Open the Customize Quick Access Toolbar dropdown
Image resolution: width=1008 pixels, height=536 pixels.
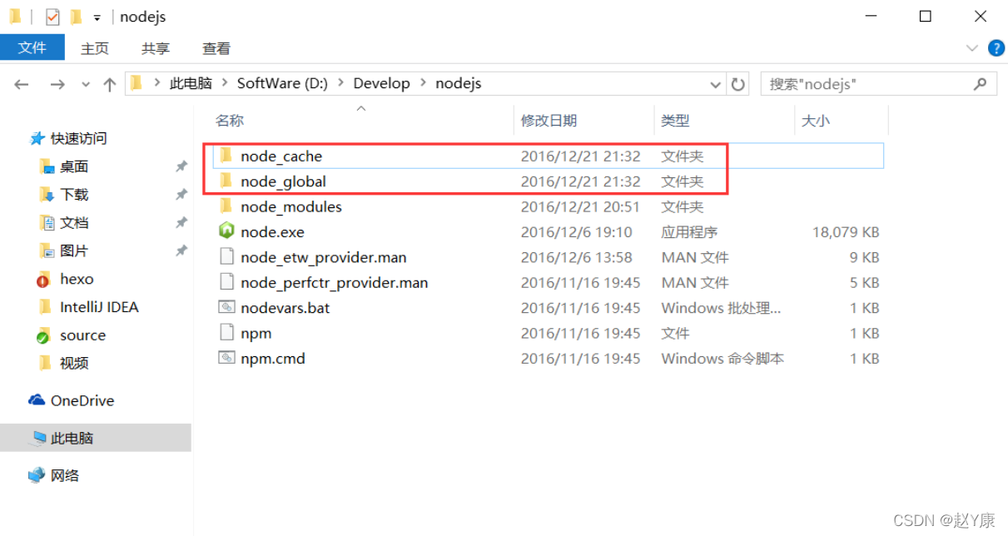click(97, 17)
